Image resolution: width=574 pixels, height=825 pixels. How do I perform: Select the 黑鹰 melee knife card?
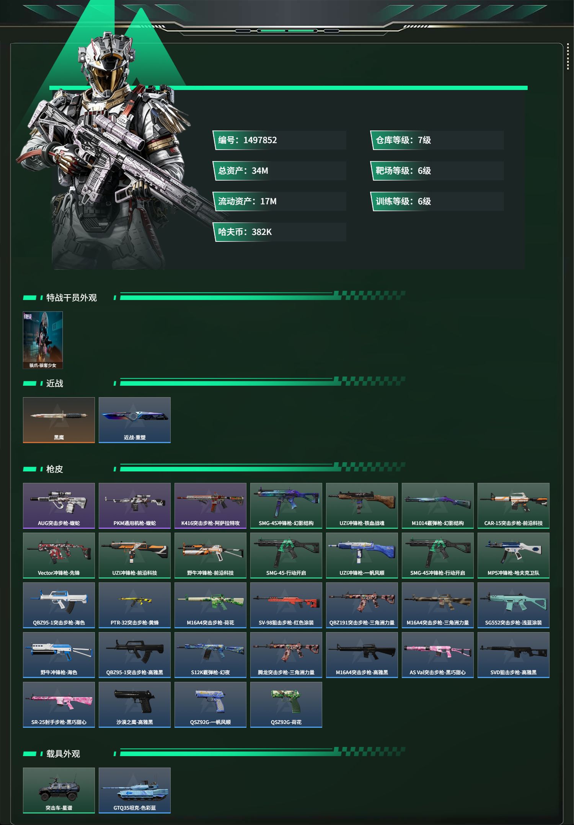pyautogui.click(x=59, y=420)
